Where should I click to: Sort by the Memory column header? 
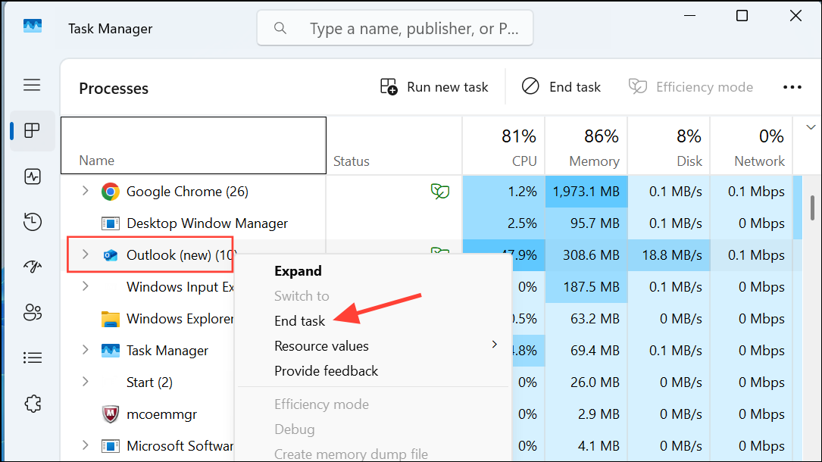(586, 145)
